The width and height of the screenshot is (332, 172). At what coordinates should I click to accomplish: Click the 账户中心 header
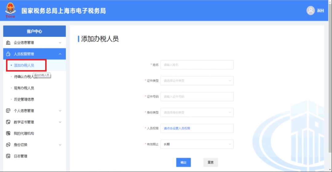(34, 31)
